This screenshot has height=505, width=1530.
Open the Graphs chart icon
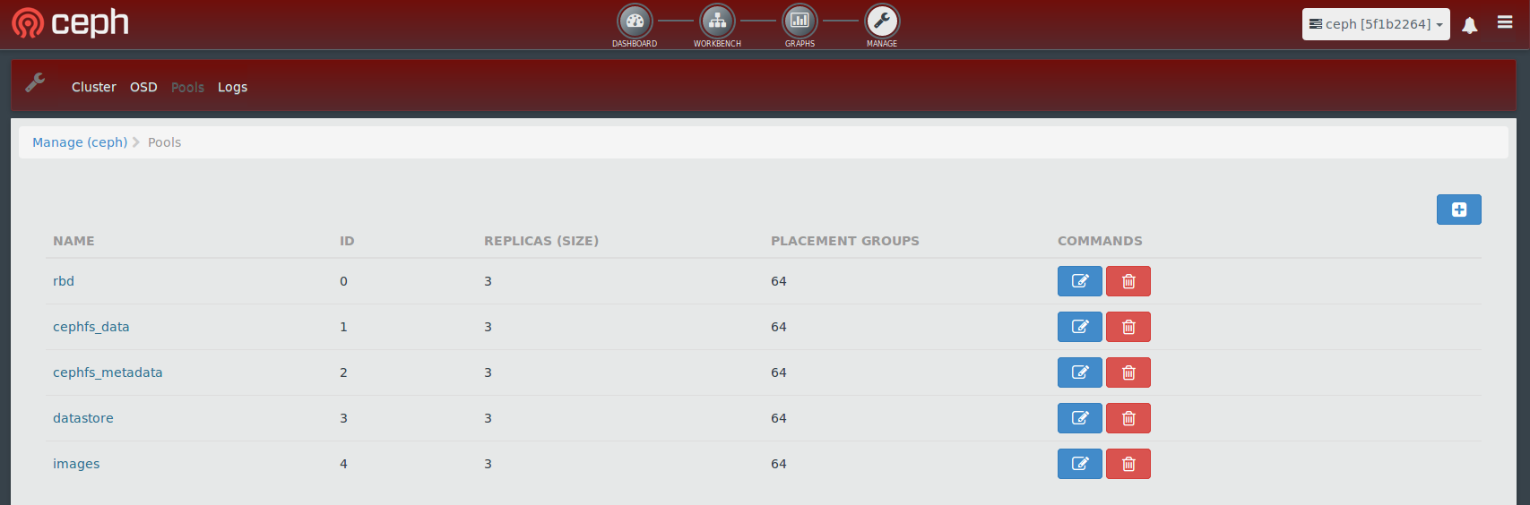[x=800, y=21]
